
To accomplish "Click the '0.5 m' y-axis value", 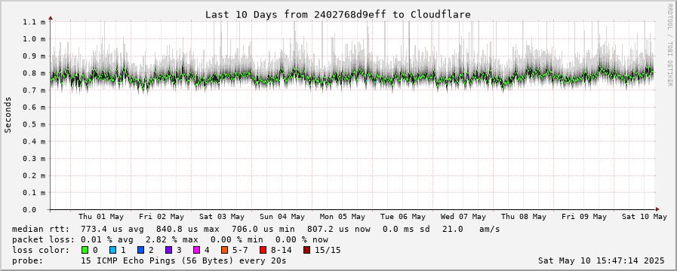I will tap(34, 124).
